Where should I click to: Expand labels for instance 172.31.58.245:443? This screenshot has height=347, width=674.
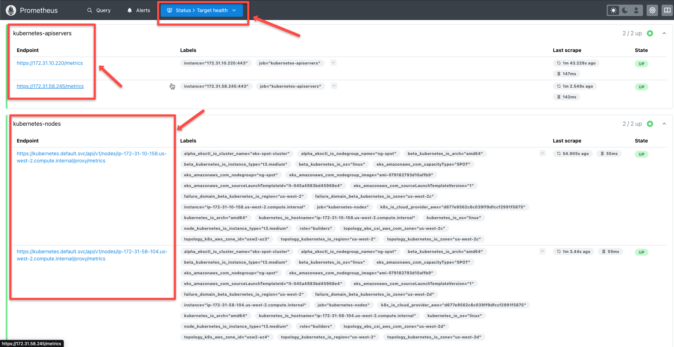(x=334, y=86)
